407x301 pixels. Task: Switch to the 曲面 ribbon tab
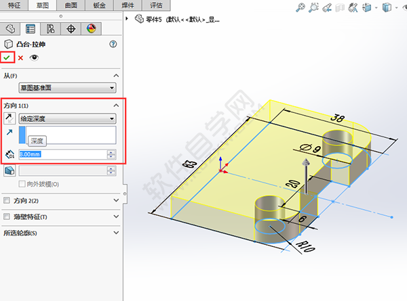tap(71, 5)
